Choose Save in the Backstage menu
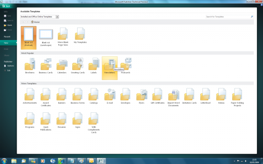 pos(7,16)
